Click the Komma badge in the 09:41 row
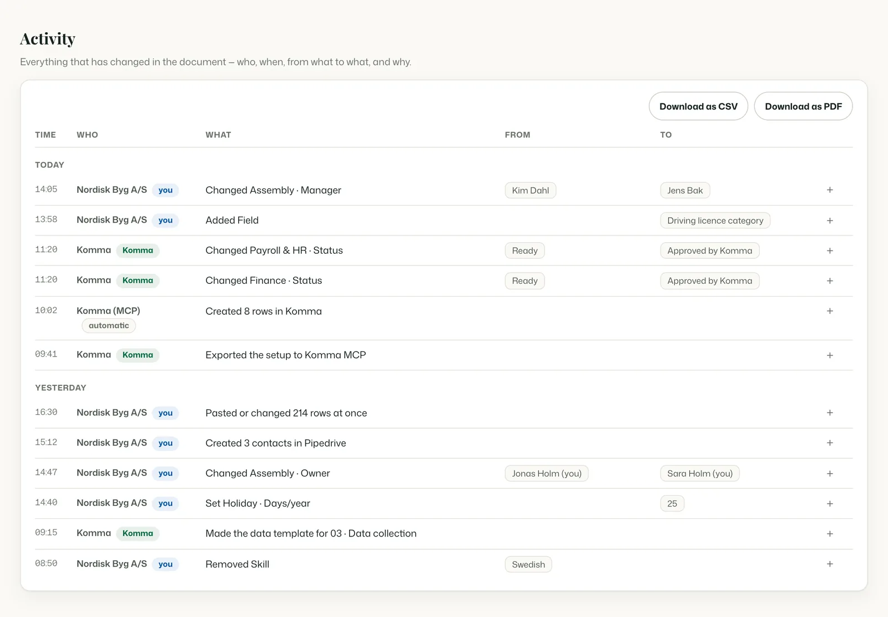 click(138, 355)
